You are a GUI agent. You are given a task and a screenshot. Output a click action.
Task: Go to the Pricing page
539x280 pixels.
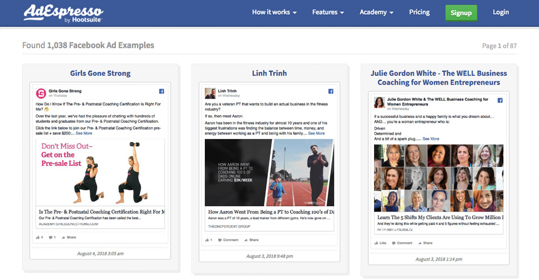pos(419,12)
